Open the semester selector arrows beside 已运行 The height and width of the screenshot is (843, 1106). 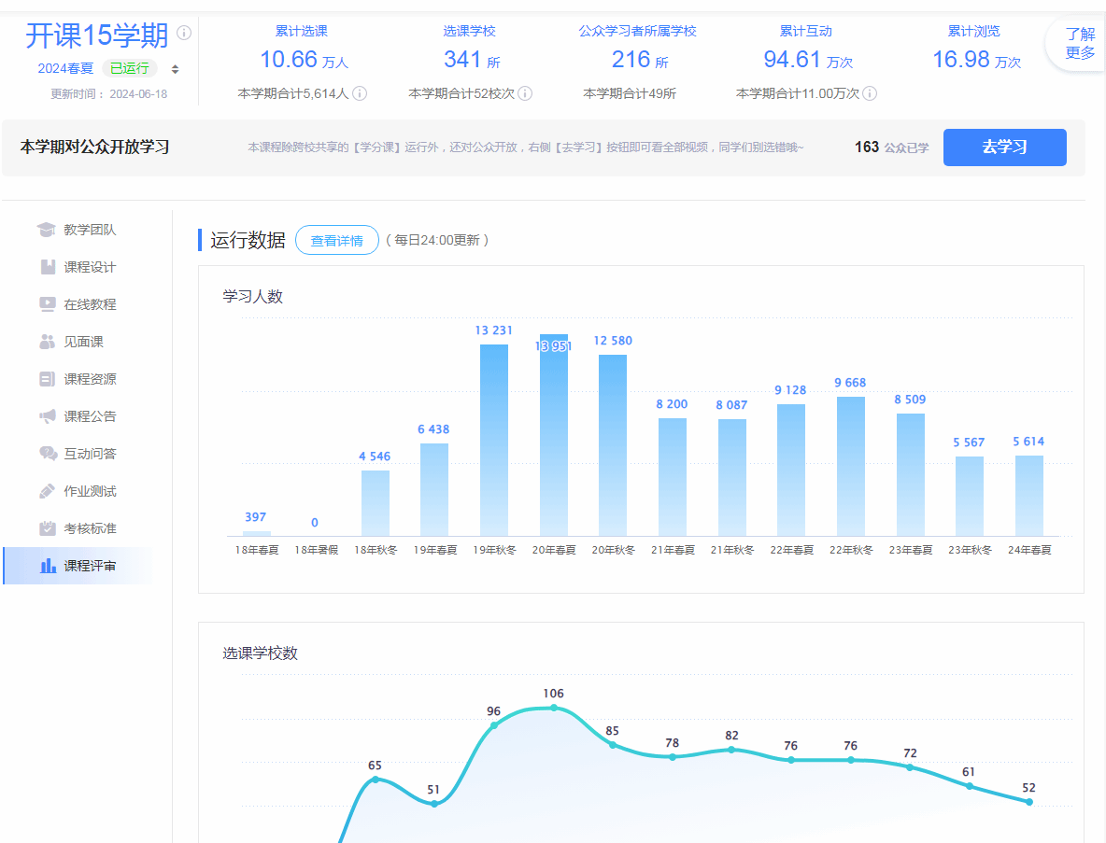(x=175, y=69)
